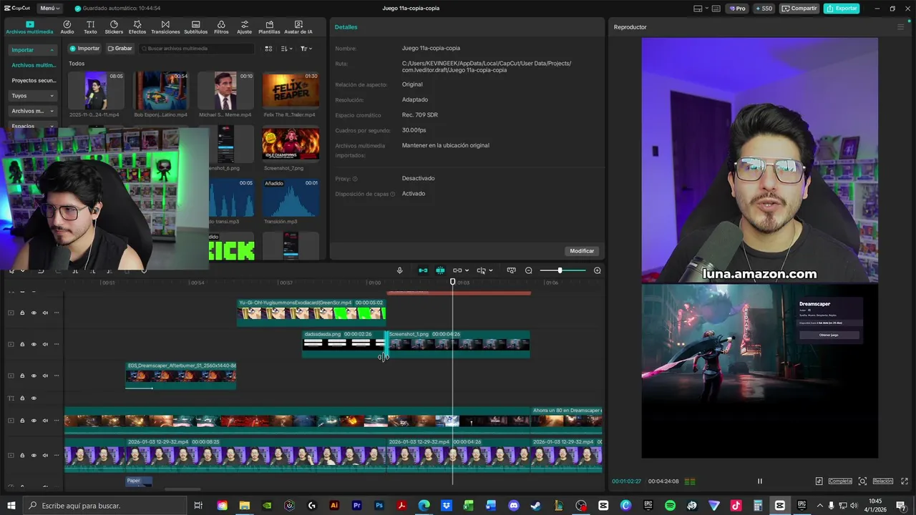Viewport: 916px width, 515px height.
Task: Select Felix The R...Trailer.mp4 thumbnail
Action: click(291, 90)
